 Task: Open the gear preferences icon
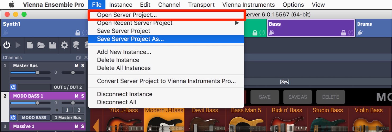[64, 45]
